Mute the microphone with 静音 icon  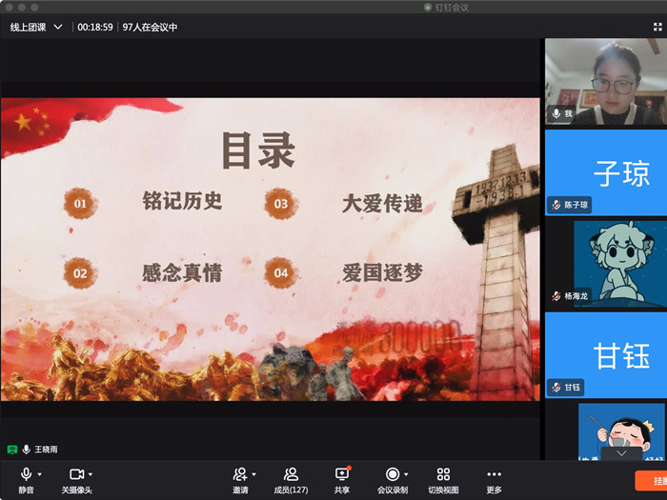point(26,474)
